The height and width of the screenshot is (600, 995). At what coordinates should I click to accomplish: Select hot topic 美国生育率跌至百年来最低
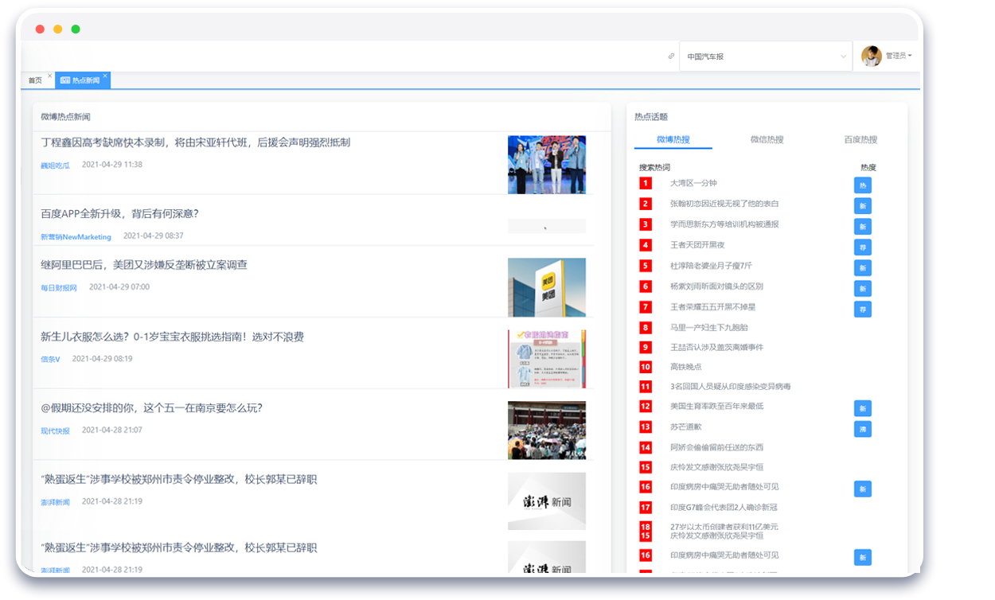(716, 406)
